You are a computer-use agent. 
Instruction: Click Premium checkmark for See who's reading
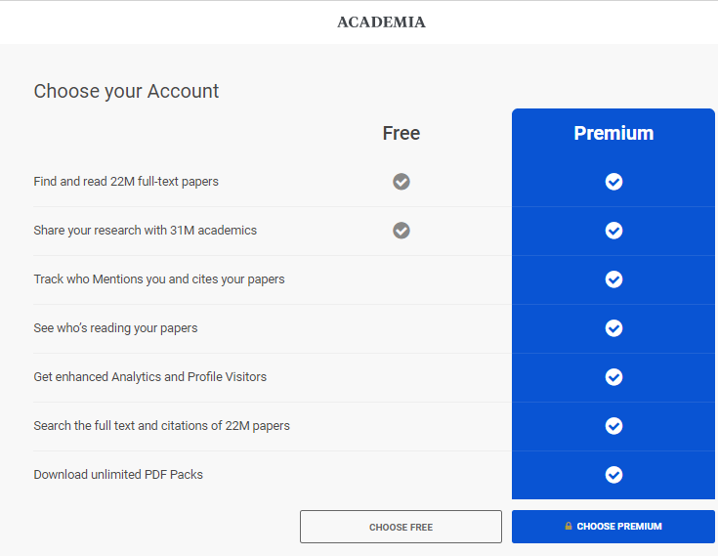click(613, 328)
